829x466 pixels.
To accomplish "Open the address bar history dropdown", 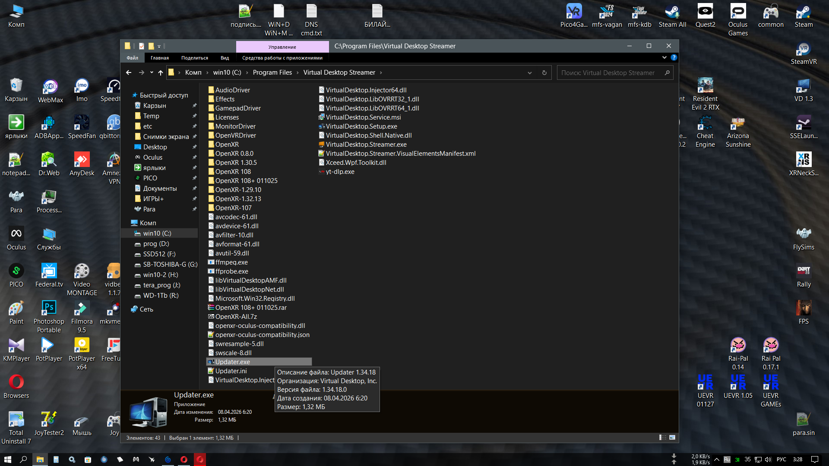I will tap(529, 72).
